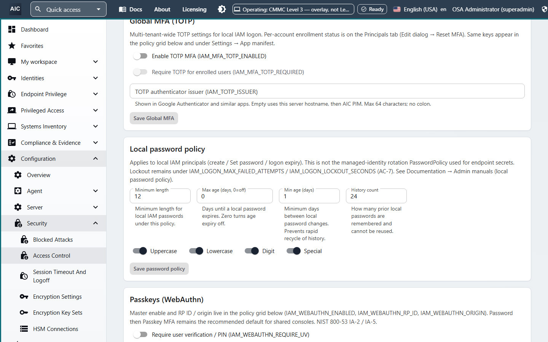
Task: Turn off the Lowercase requirement toggle
Action: click(x=196, y=251)
